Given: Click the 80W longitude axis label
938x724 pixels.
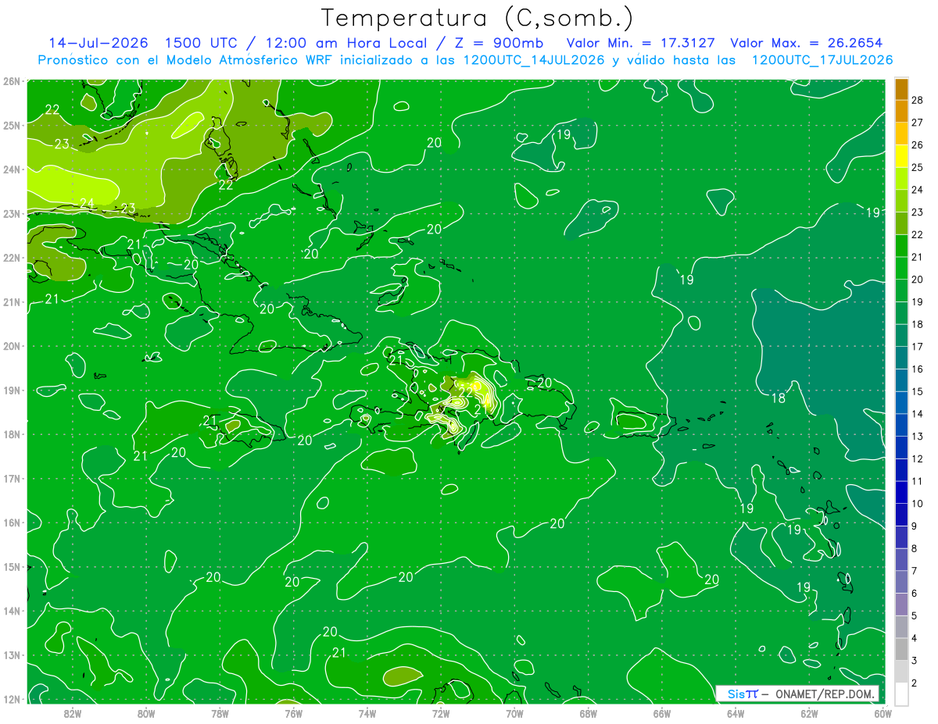Looking at the screenshot, I should coord(145,714).
